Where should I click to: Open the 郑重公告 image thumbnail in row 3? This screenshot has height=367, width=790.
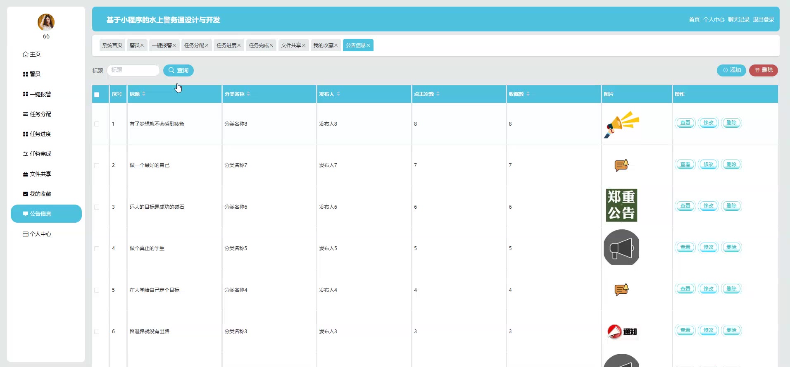click(621, 205)
